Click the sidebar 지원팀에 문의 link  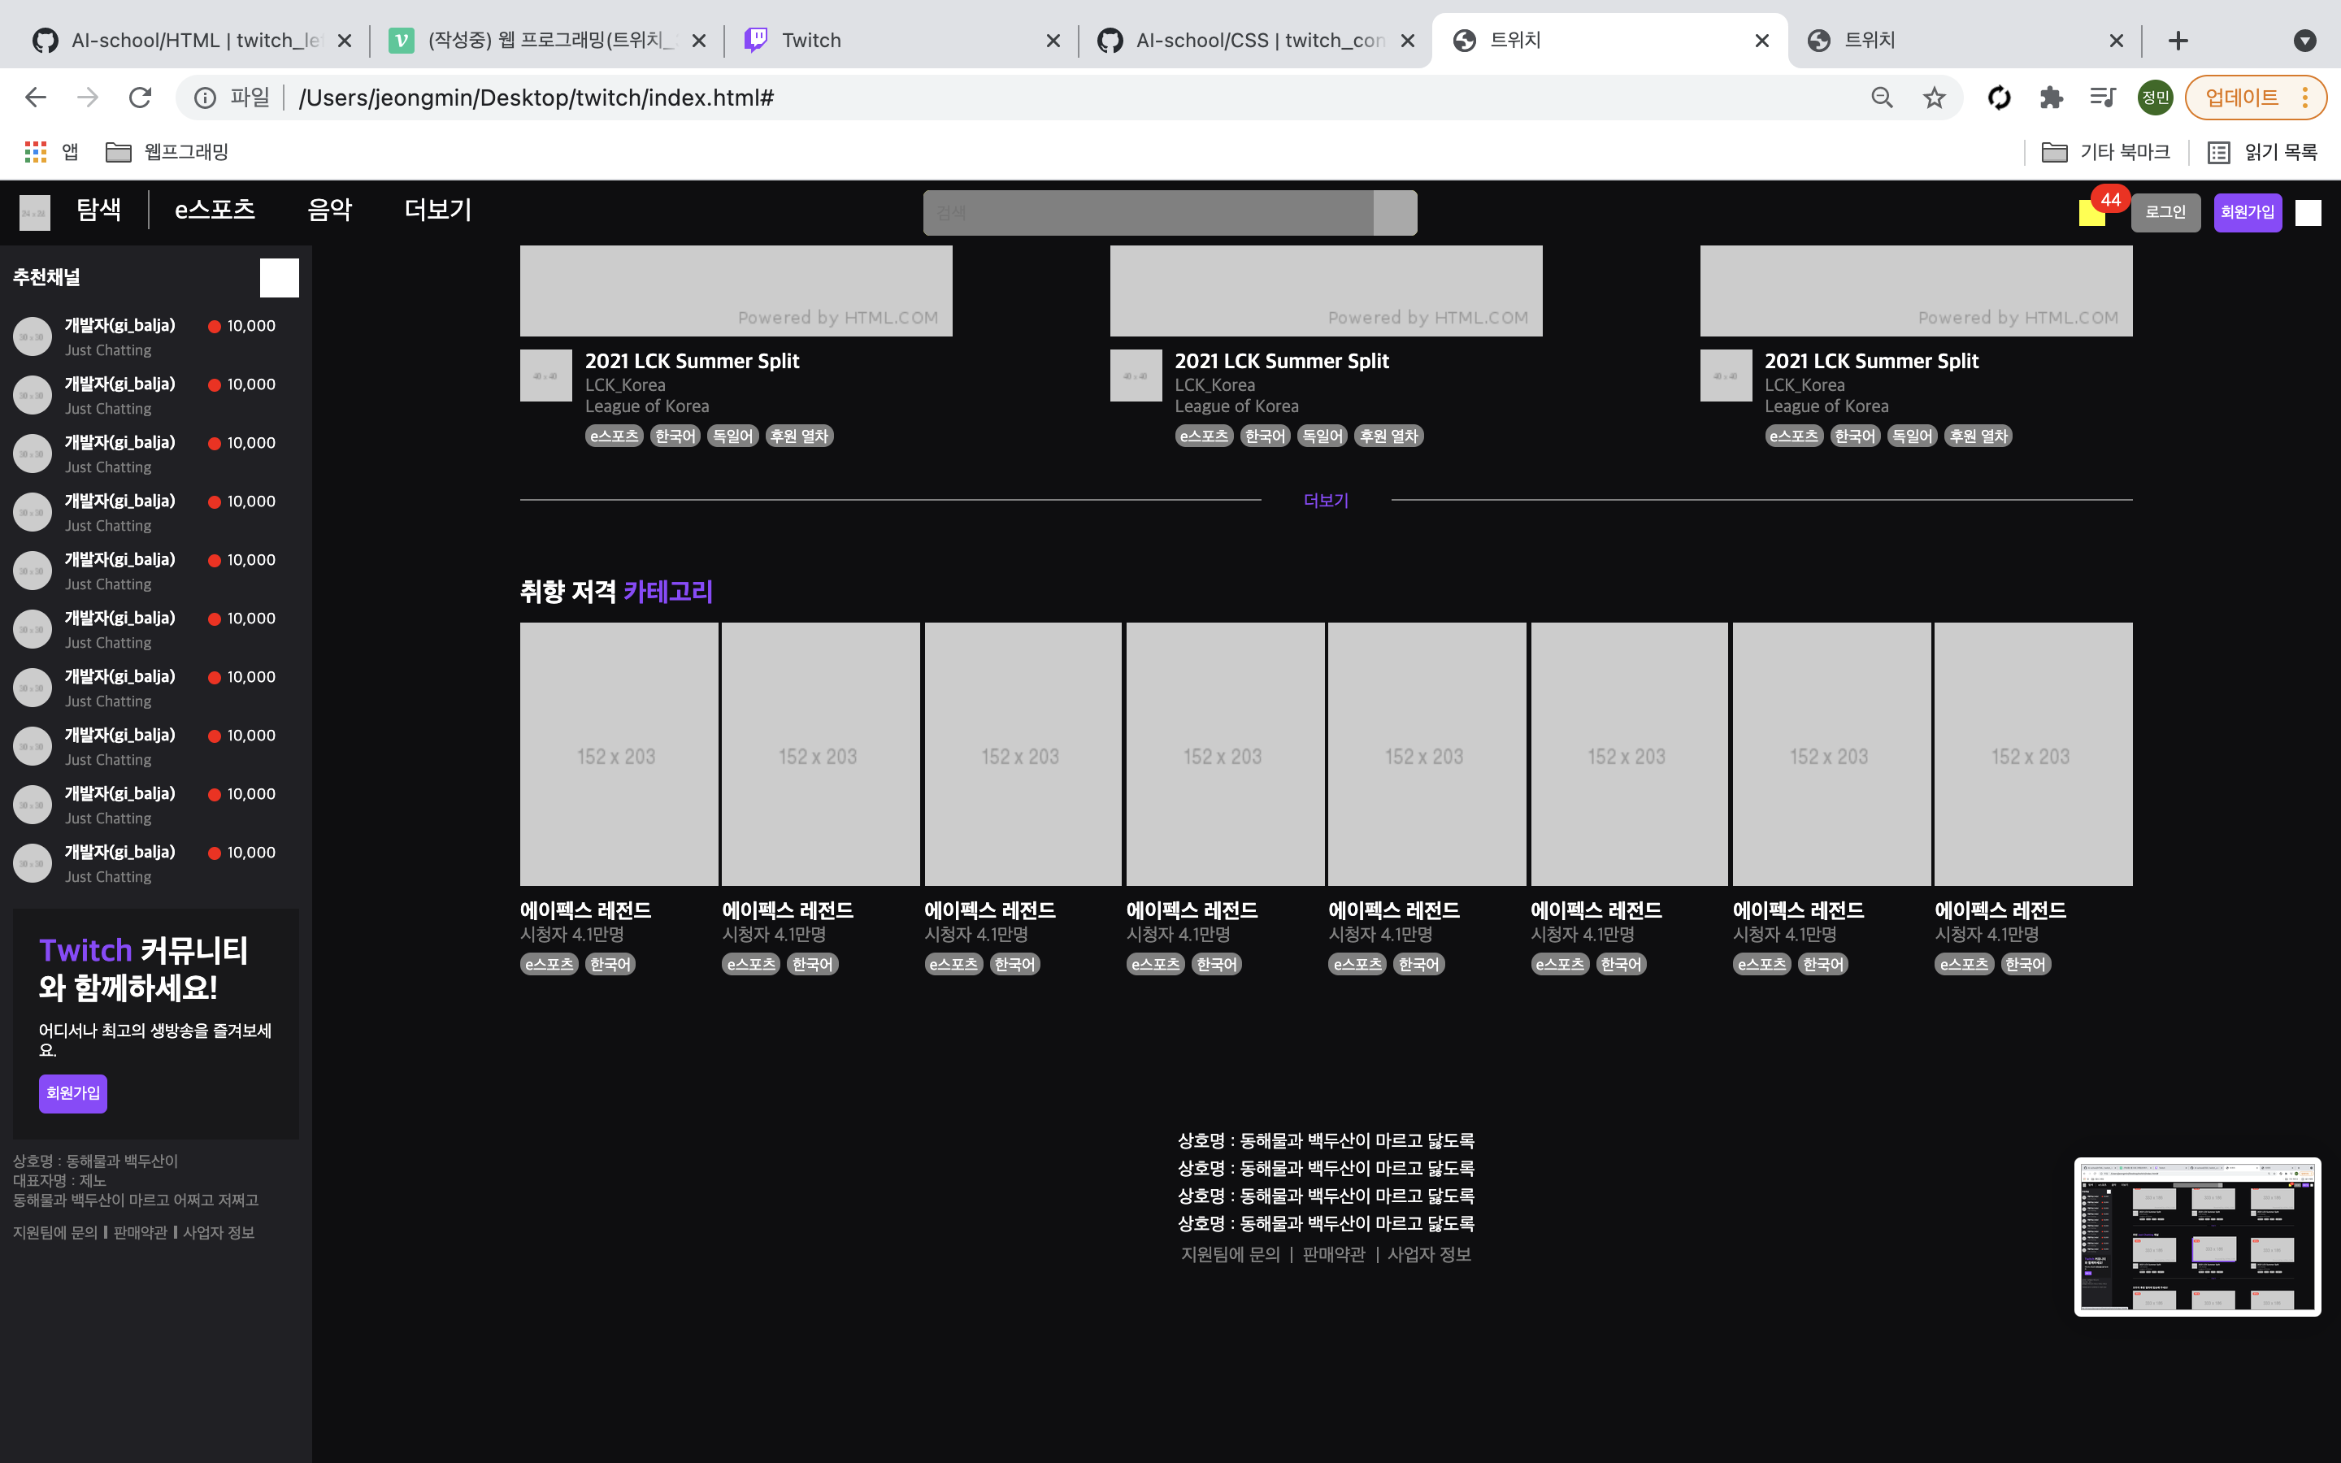[x=55, y=1233]
